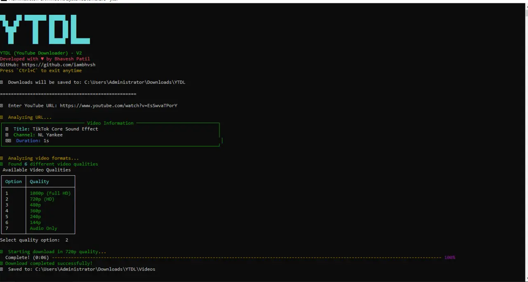This screenshot has height=282, width=528.
Task: Click the 'Analyzing URL...' status line
Action: click(x=30, y=117)
